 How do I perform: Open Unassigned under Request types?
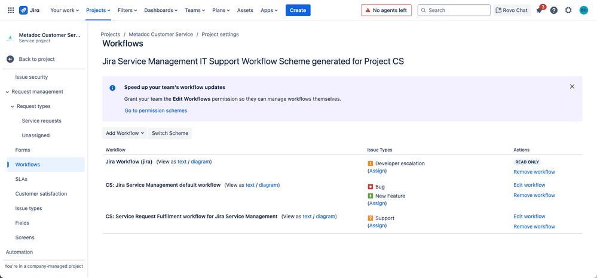tap(36, 135)
